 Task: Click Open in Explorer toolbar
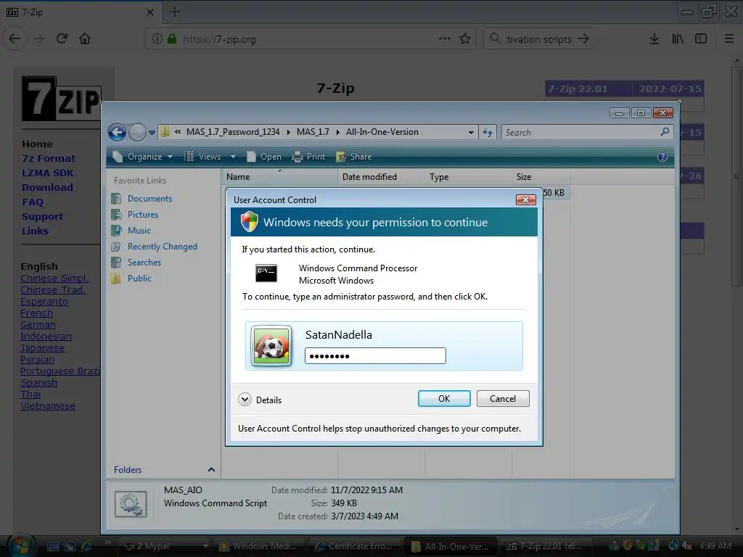click(264, 157)
